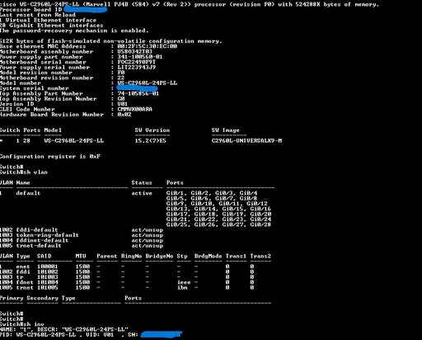This screenshot has height=340, width=422.
Task: Click the 'default' VLAN name
Action: 28,193
